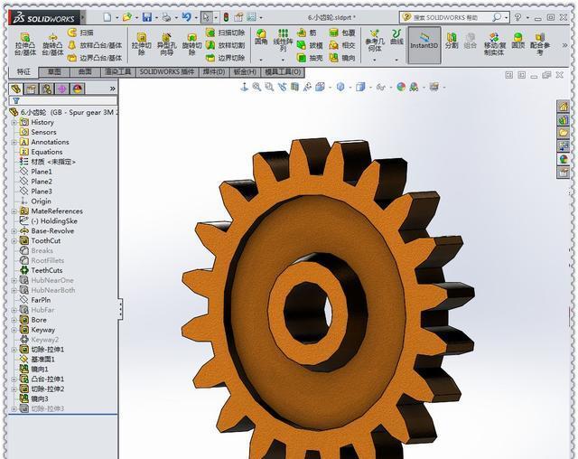Open the PropertyManager tab icon
Viewport: 578px width, 459px height.
tap(32, 89)
